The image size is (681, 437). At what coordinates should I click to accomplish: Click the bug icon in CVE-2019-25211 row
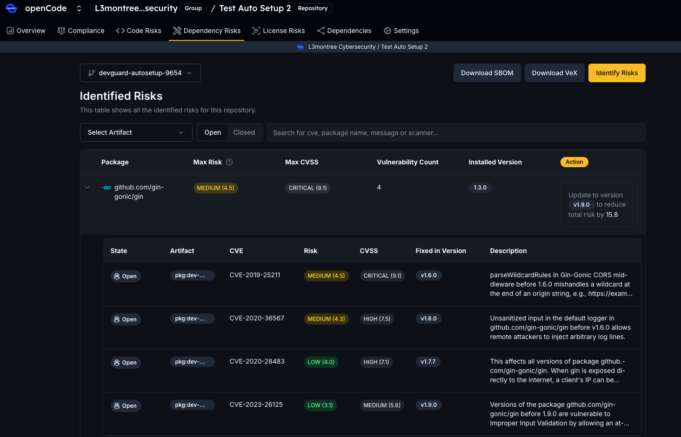(117, 276)
